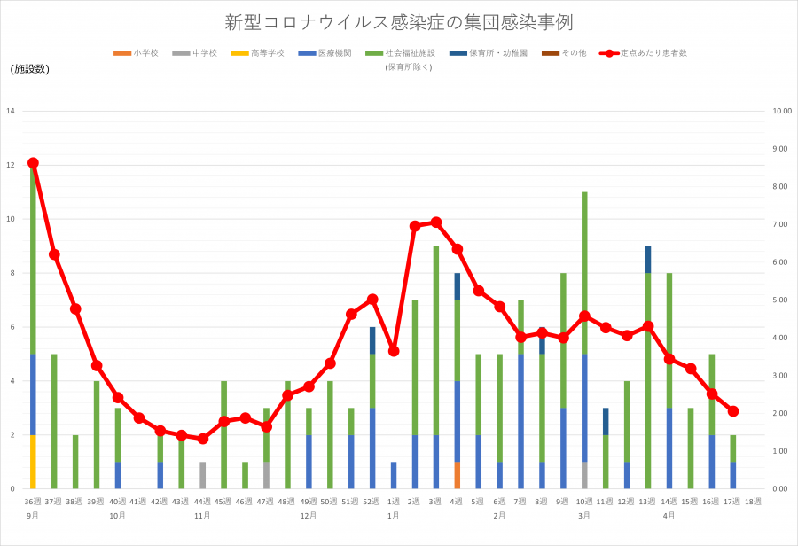Click right axis value 0.00

pyautogui.click(x=780, y=489)
